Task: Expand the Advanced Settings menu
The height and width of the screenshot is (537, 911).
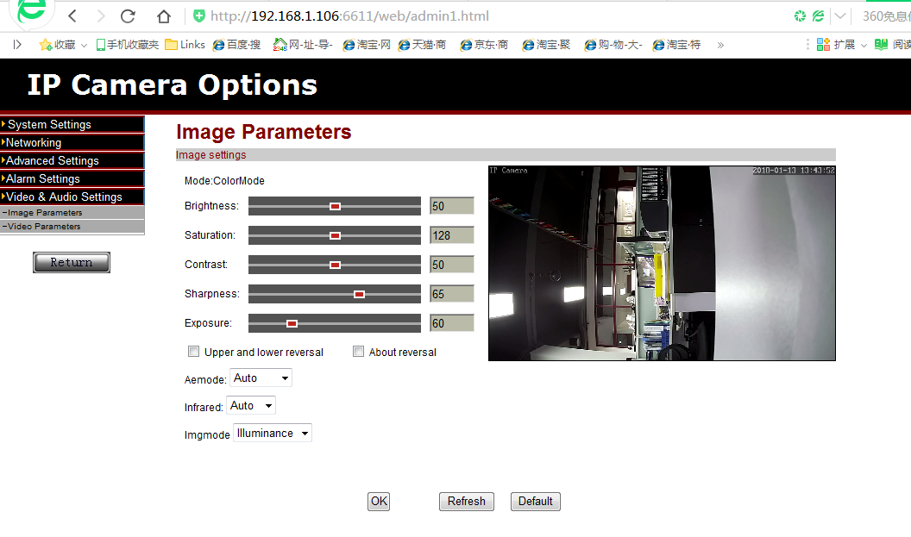Action: tap(72, 160)
